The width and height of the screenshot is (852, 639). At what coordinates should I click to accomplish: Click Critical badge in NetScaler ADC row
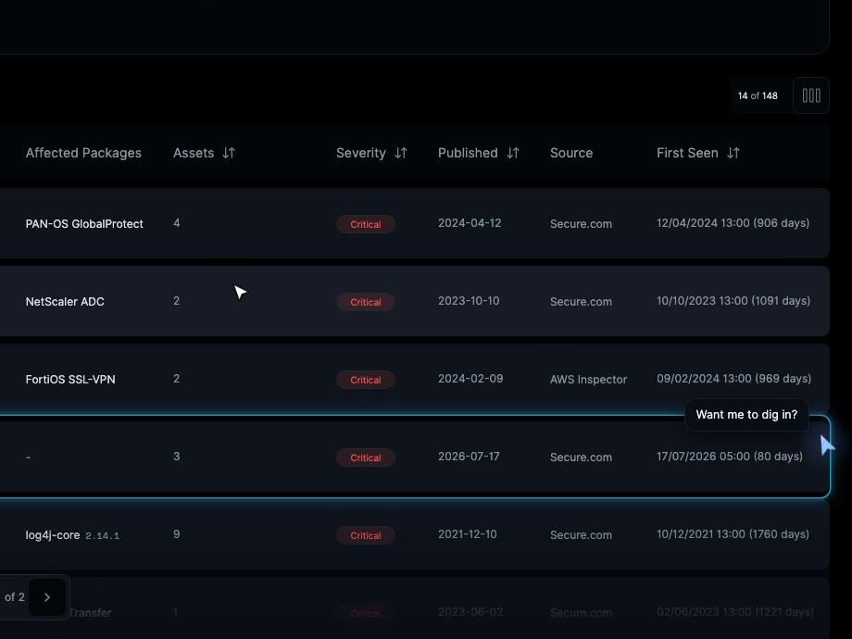[x=366, y=302]
